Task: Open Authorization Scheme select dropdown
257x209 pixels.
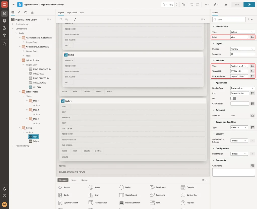Action: pyautogui.click(x=239, y=141)
